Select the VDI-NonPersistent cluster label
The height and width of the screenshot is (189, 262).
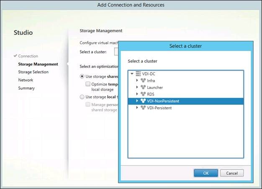pyautogui.click(x=163, y=101)
